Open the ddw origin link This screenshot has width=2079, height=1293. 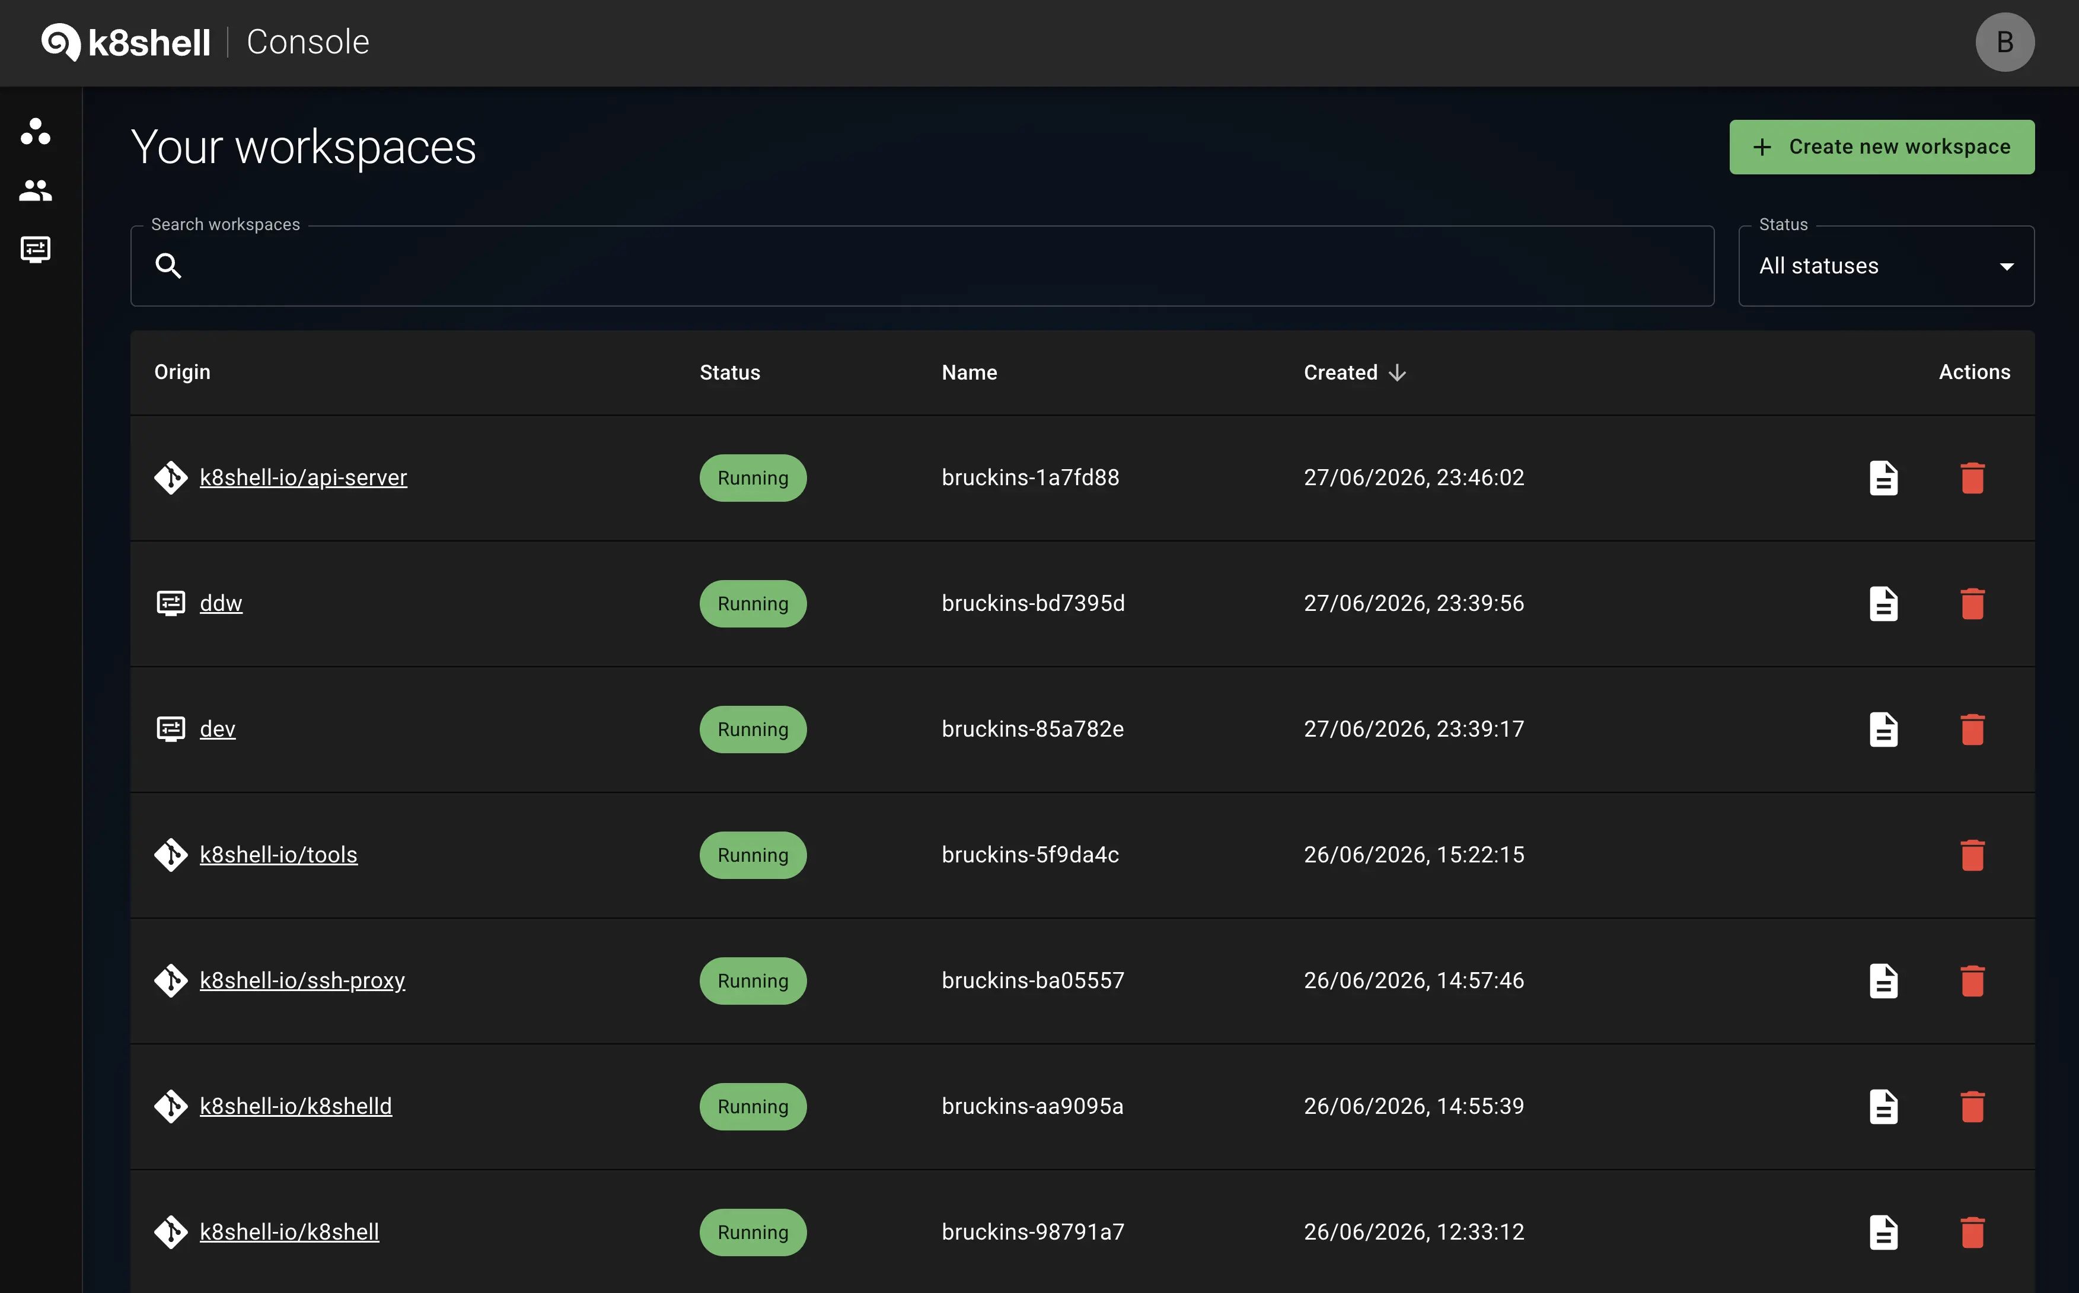221,604
